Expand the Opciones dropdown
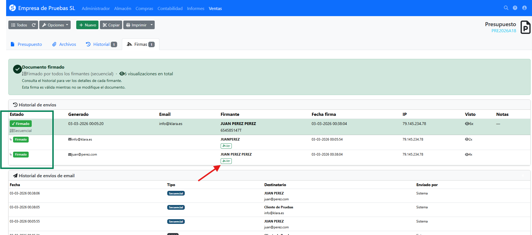Image resolution: width=532 pixels, height=235 pixels. [55, 25]
